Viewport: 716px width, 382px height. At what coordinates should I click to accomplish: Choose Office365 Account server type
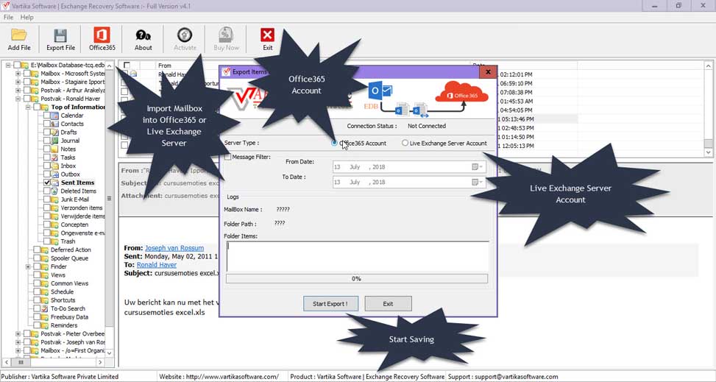[335, 143]
